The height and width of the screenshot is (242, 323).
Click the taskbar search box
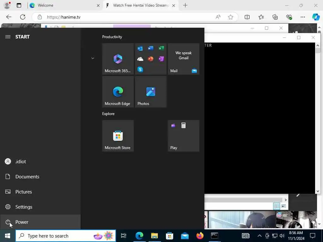pos(66,236)
